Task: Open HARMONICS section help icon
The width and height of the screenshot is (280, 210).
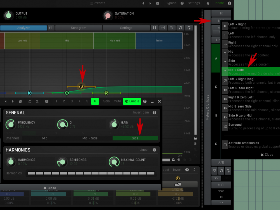Action: pos(155,150)
